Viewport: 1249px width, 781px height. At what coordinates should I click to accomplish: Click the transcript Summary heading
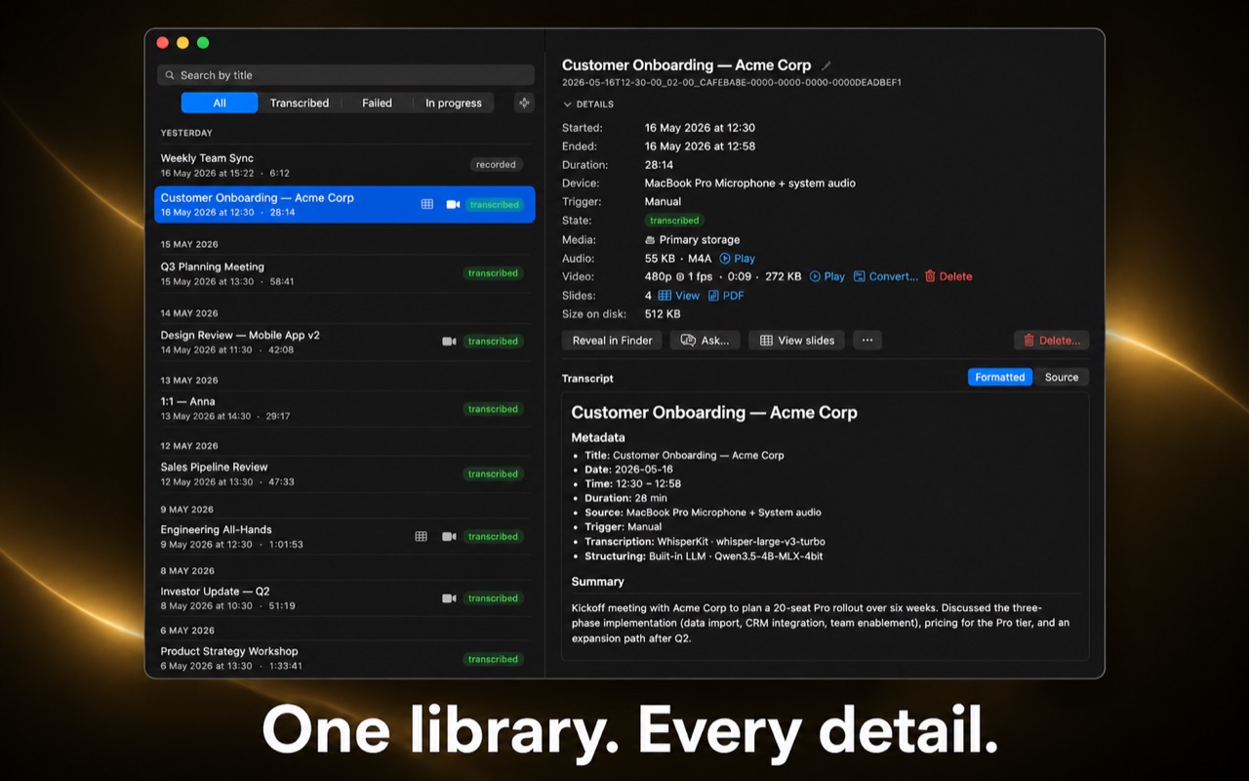click(598, 582)
